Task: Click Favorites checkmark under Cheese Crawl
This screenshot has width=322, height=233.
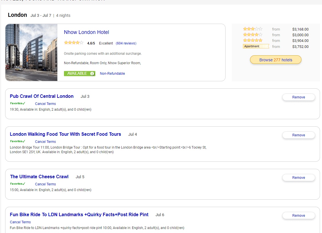Action: pos(18,184)
